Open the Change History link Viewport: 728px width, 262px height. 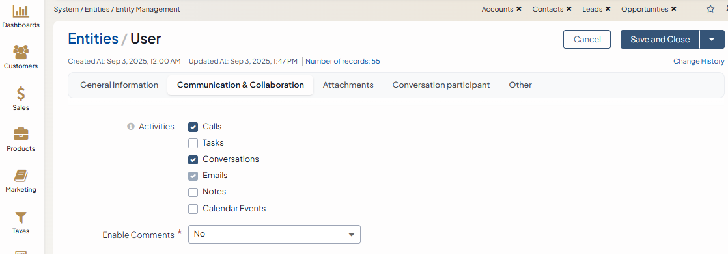pyautogui.click(x=699, y=61)
